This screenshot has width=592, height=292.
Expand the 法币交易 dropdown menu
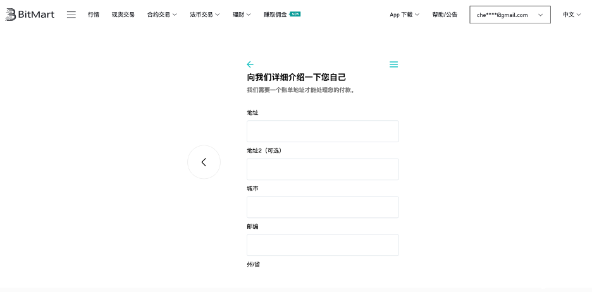(204, 15)
